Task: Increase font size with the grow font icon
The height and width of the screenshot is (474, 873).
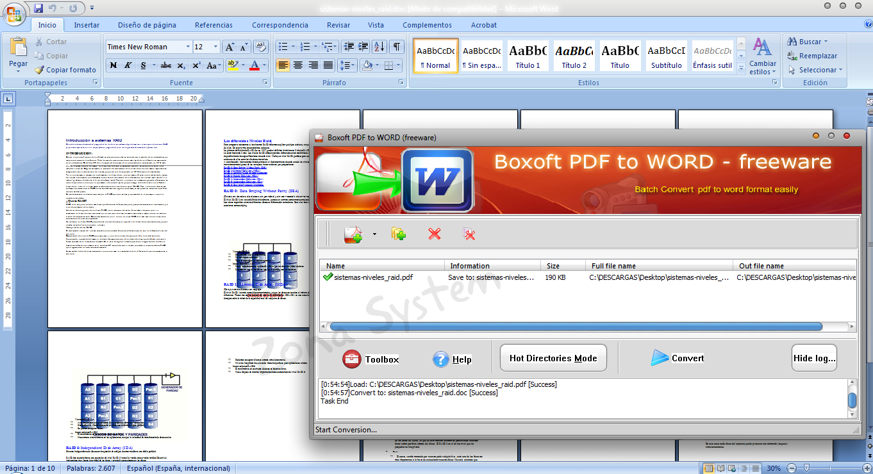Action: click(x=230, y=47)
